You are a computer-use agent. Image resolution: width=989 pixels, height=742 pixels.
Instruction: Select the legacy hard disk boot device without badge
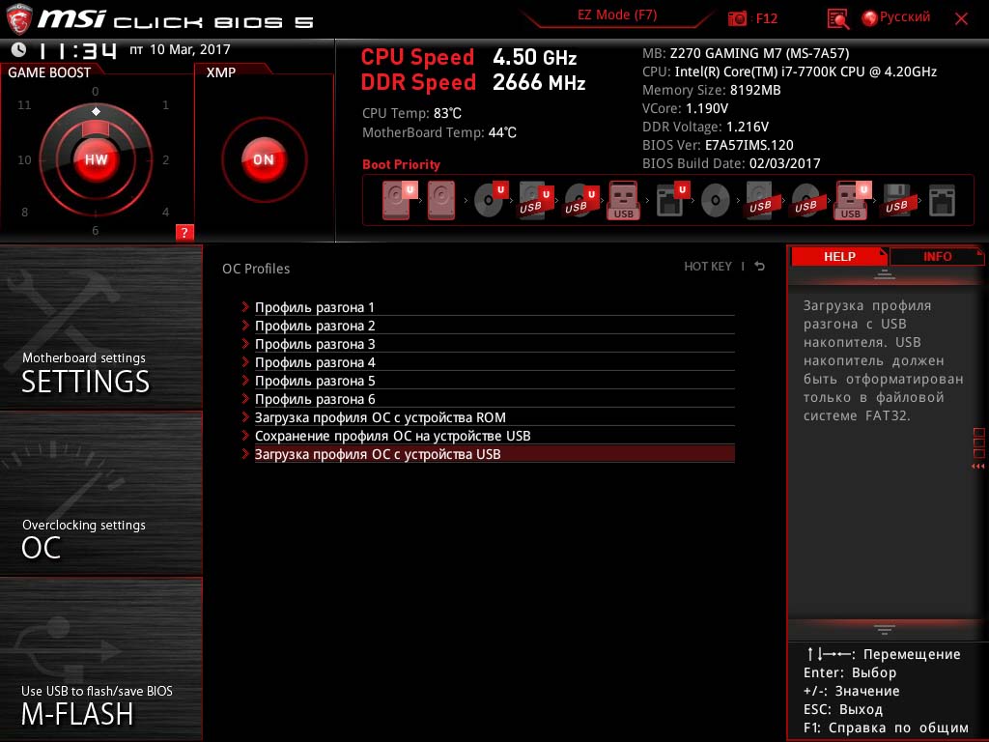point(441,200)
